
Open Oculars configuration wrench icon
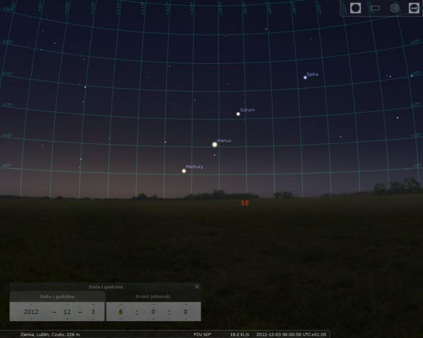pyautogui.click(x=413, y=8)
